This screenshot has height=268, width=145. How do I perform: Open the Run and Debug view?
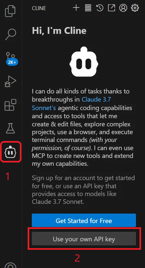click(10, 81)
